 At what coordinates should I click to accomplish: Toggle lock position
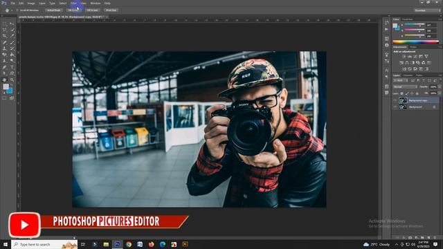pos(412,93)
